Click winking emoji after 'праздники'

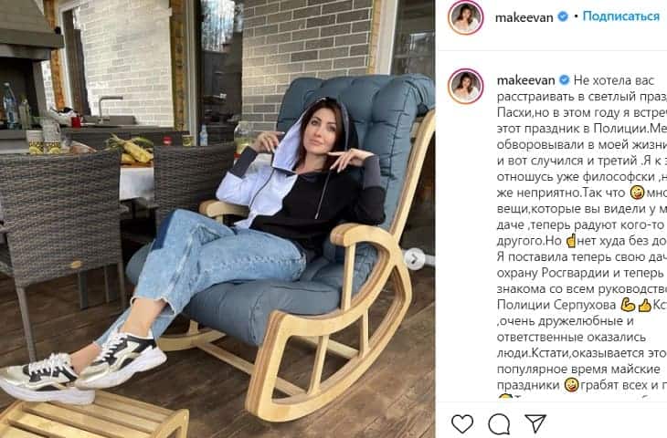point(571,385)
